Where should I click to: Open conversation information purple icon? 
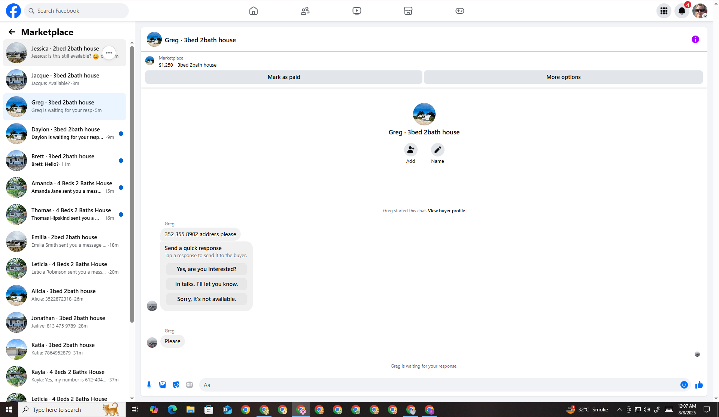[695, 39]
